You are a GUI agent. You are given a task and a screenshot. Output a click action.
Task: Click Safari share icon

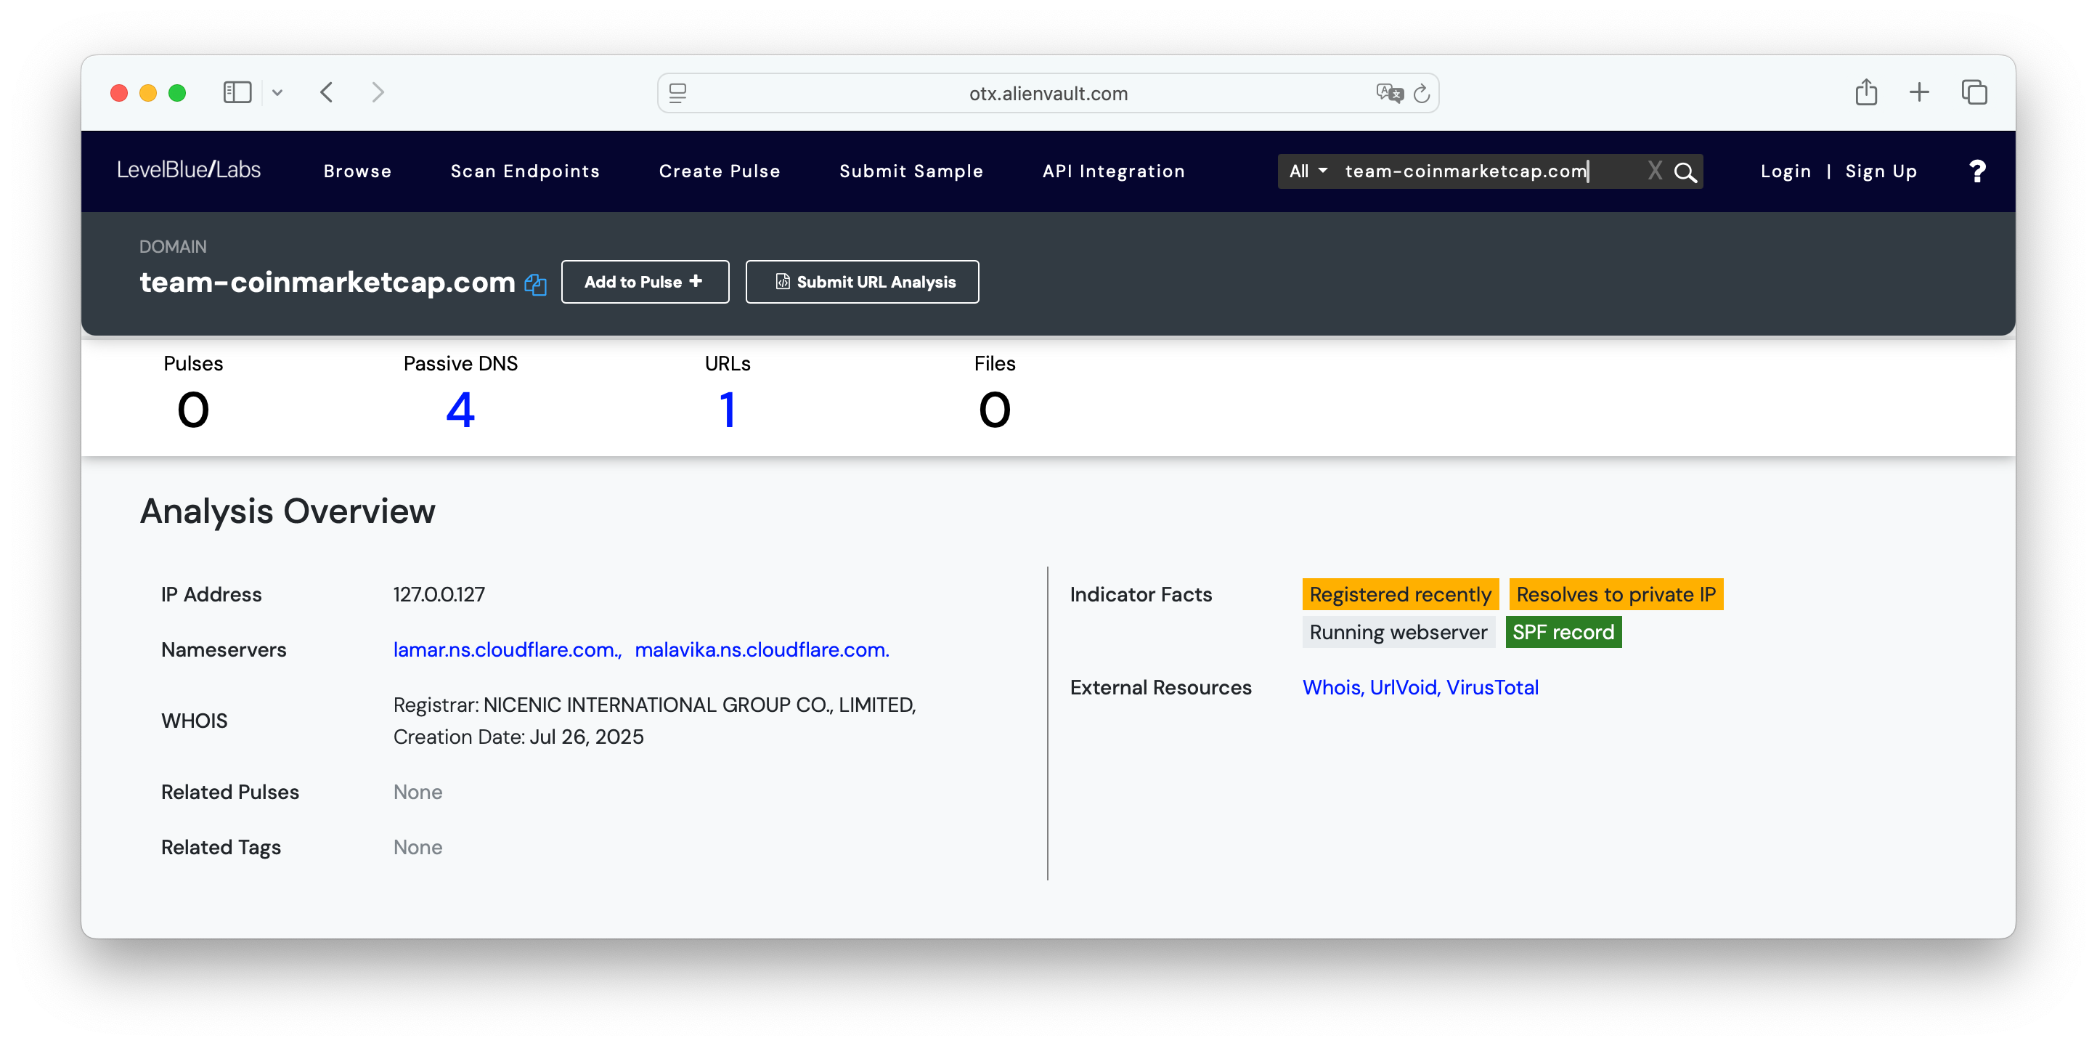click(x=1866, y=92)
